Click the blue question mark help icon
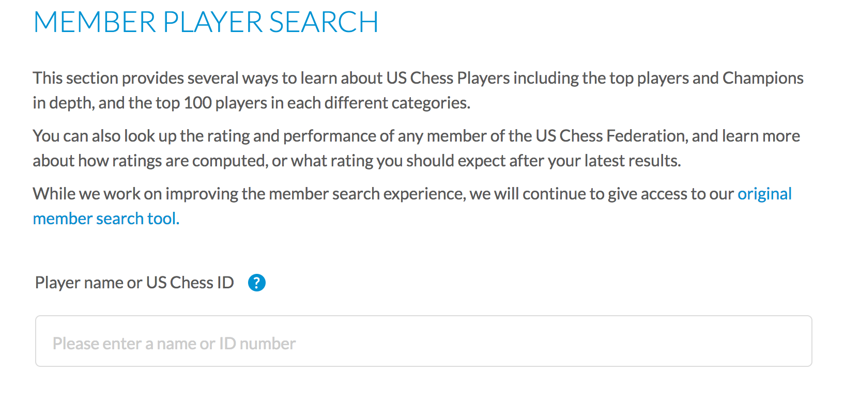The image size is (860, 402). (257, 283)
